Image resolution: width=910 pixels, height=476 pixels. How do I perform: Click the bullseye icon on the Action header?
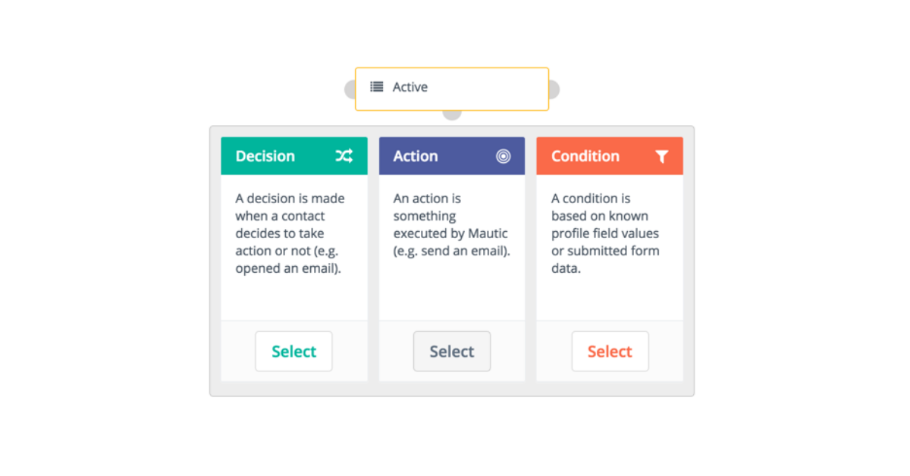504,156
